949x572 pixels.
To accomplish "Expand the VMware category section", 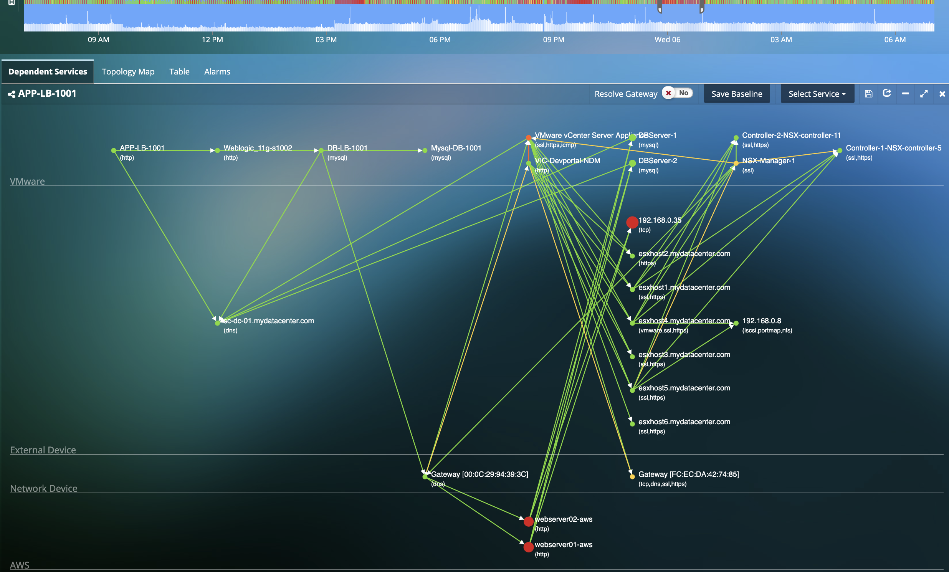I will [x=27, y=181].
